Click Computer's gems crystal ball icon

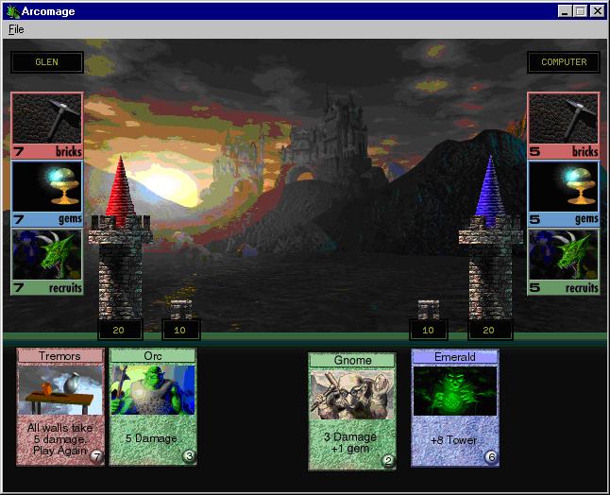pyautogui.click(x=564, y=187)
